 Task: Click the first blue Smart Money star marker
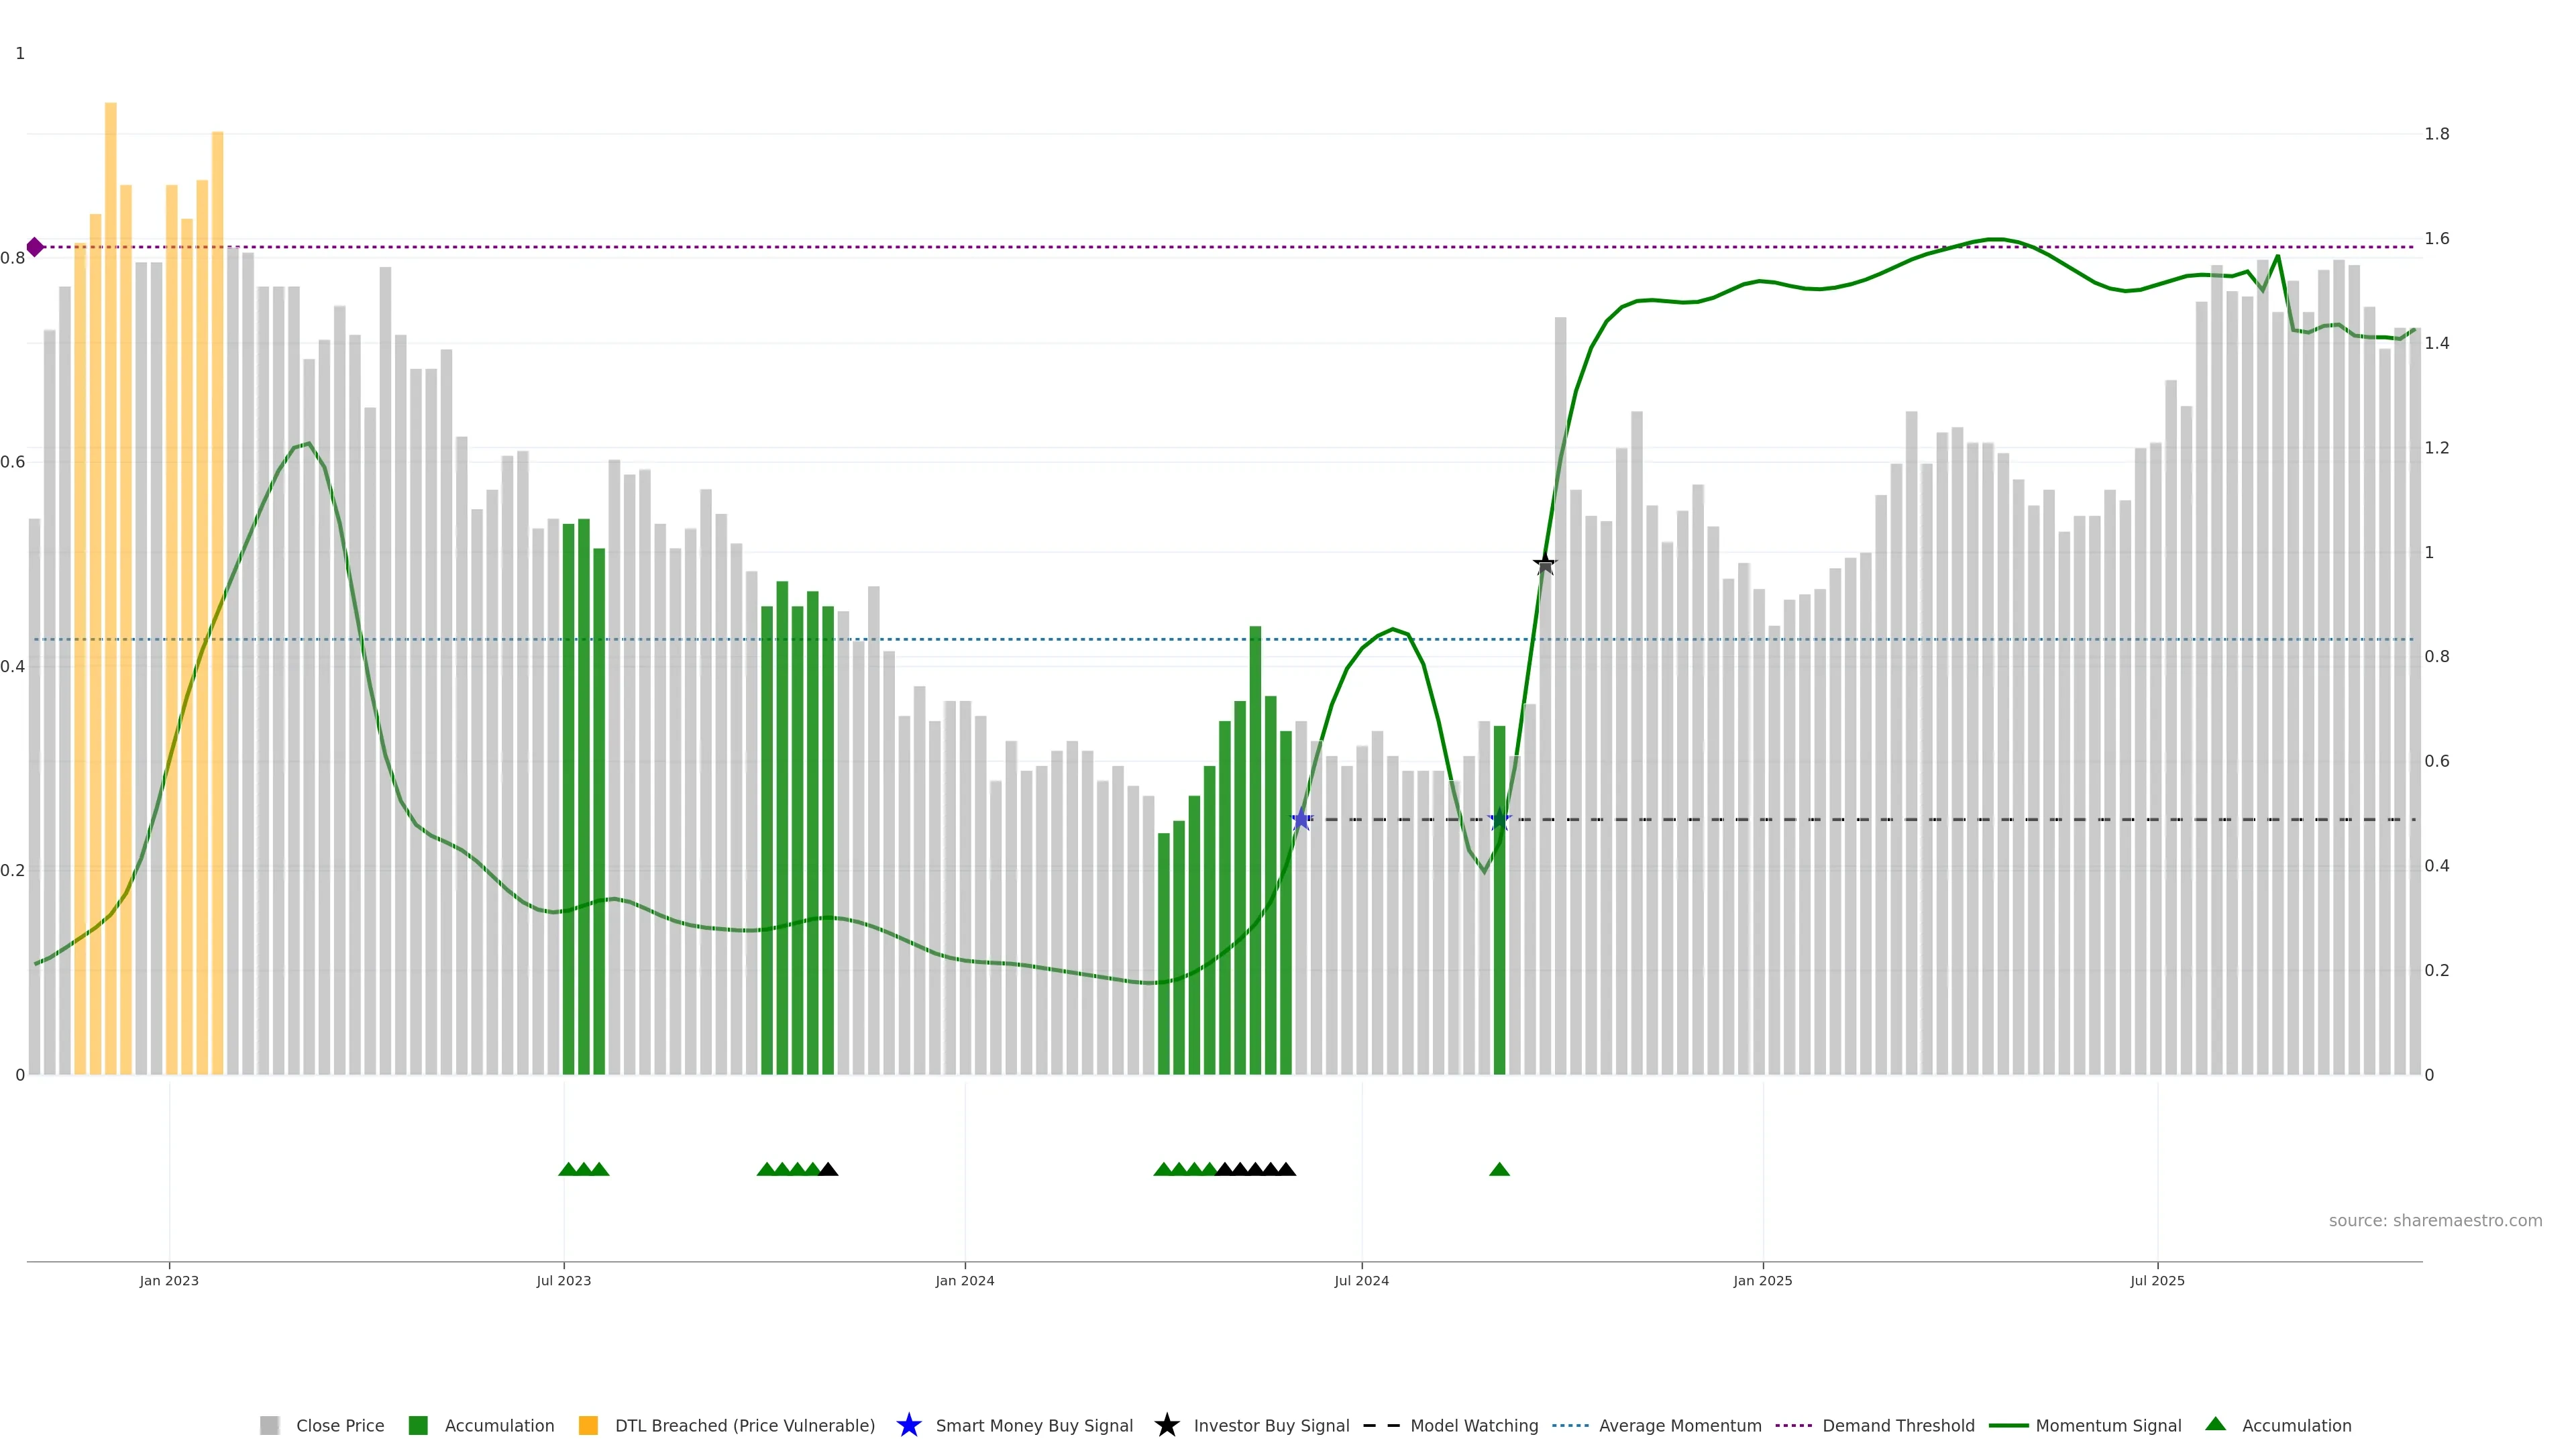coord(1301,820)
